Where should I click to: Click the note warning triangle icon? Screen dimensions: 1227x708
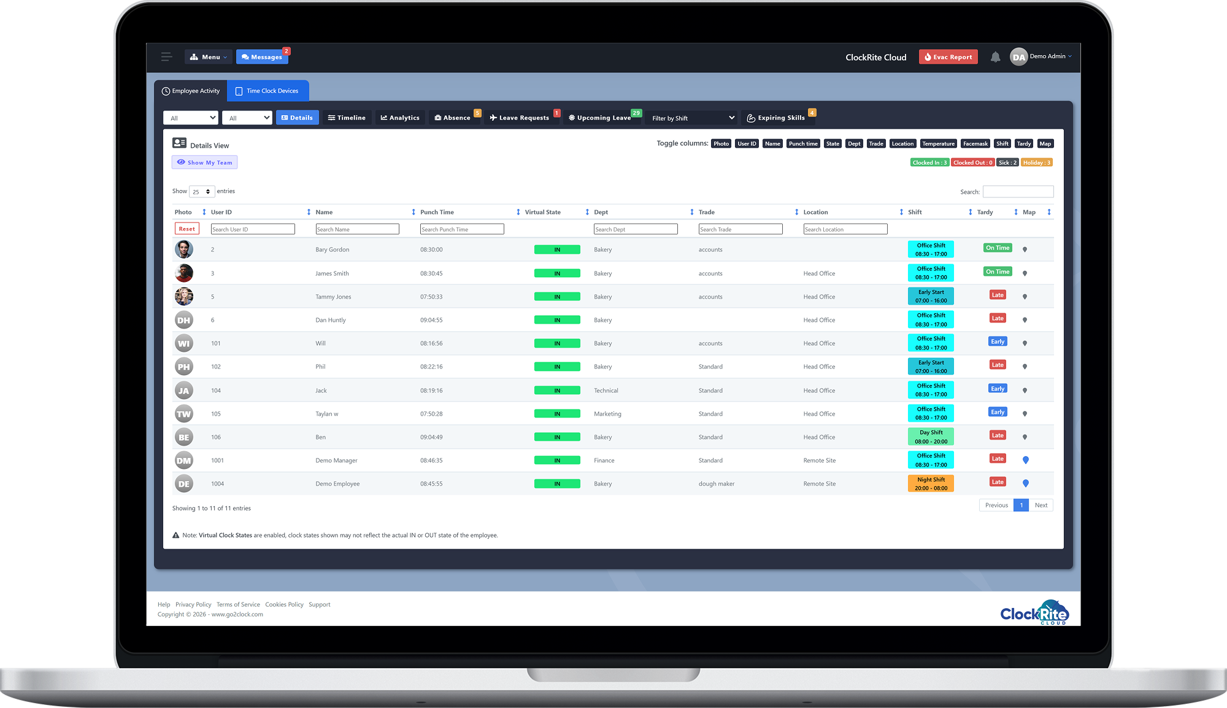tap(175, 535)
